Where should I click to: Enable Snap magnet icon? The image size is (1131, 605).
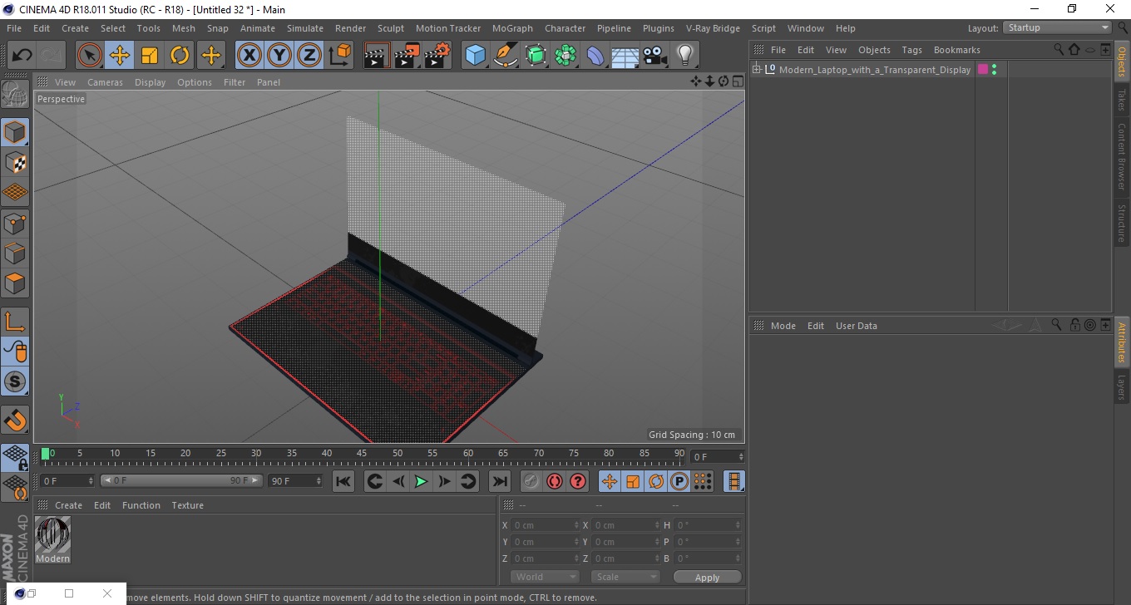[x=15, y=420]
